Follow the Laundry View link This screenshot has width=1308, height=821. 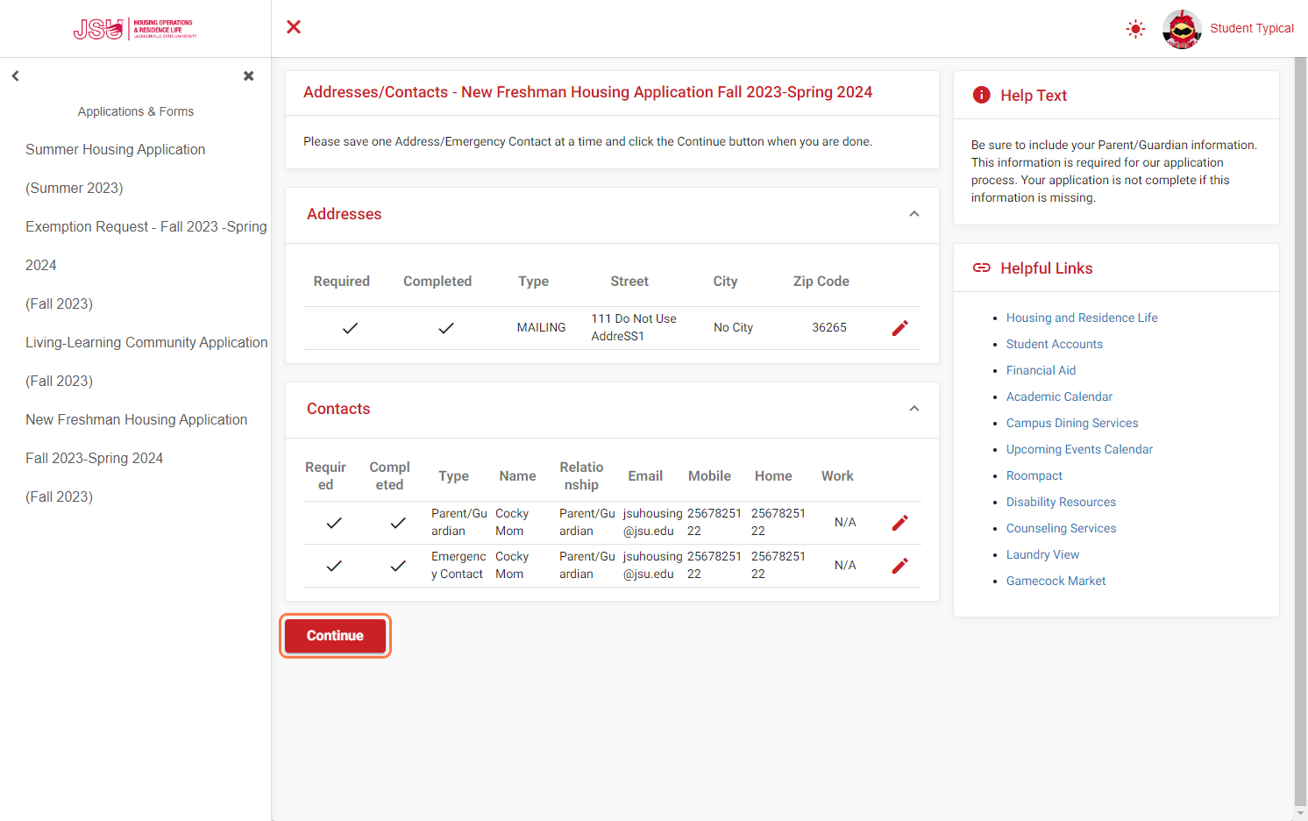coord(1042,554)
